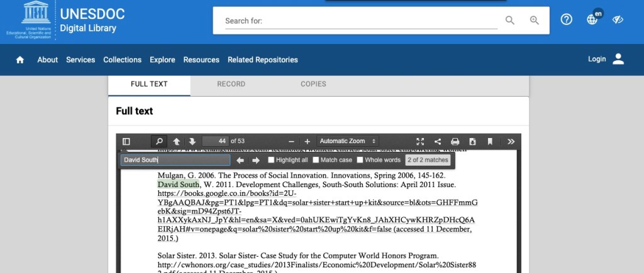644x273 pixels.
Task: Go to previous page arrow
Action: coord(177,141)
